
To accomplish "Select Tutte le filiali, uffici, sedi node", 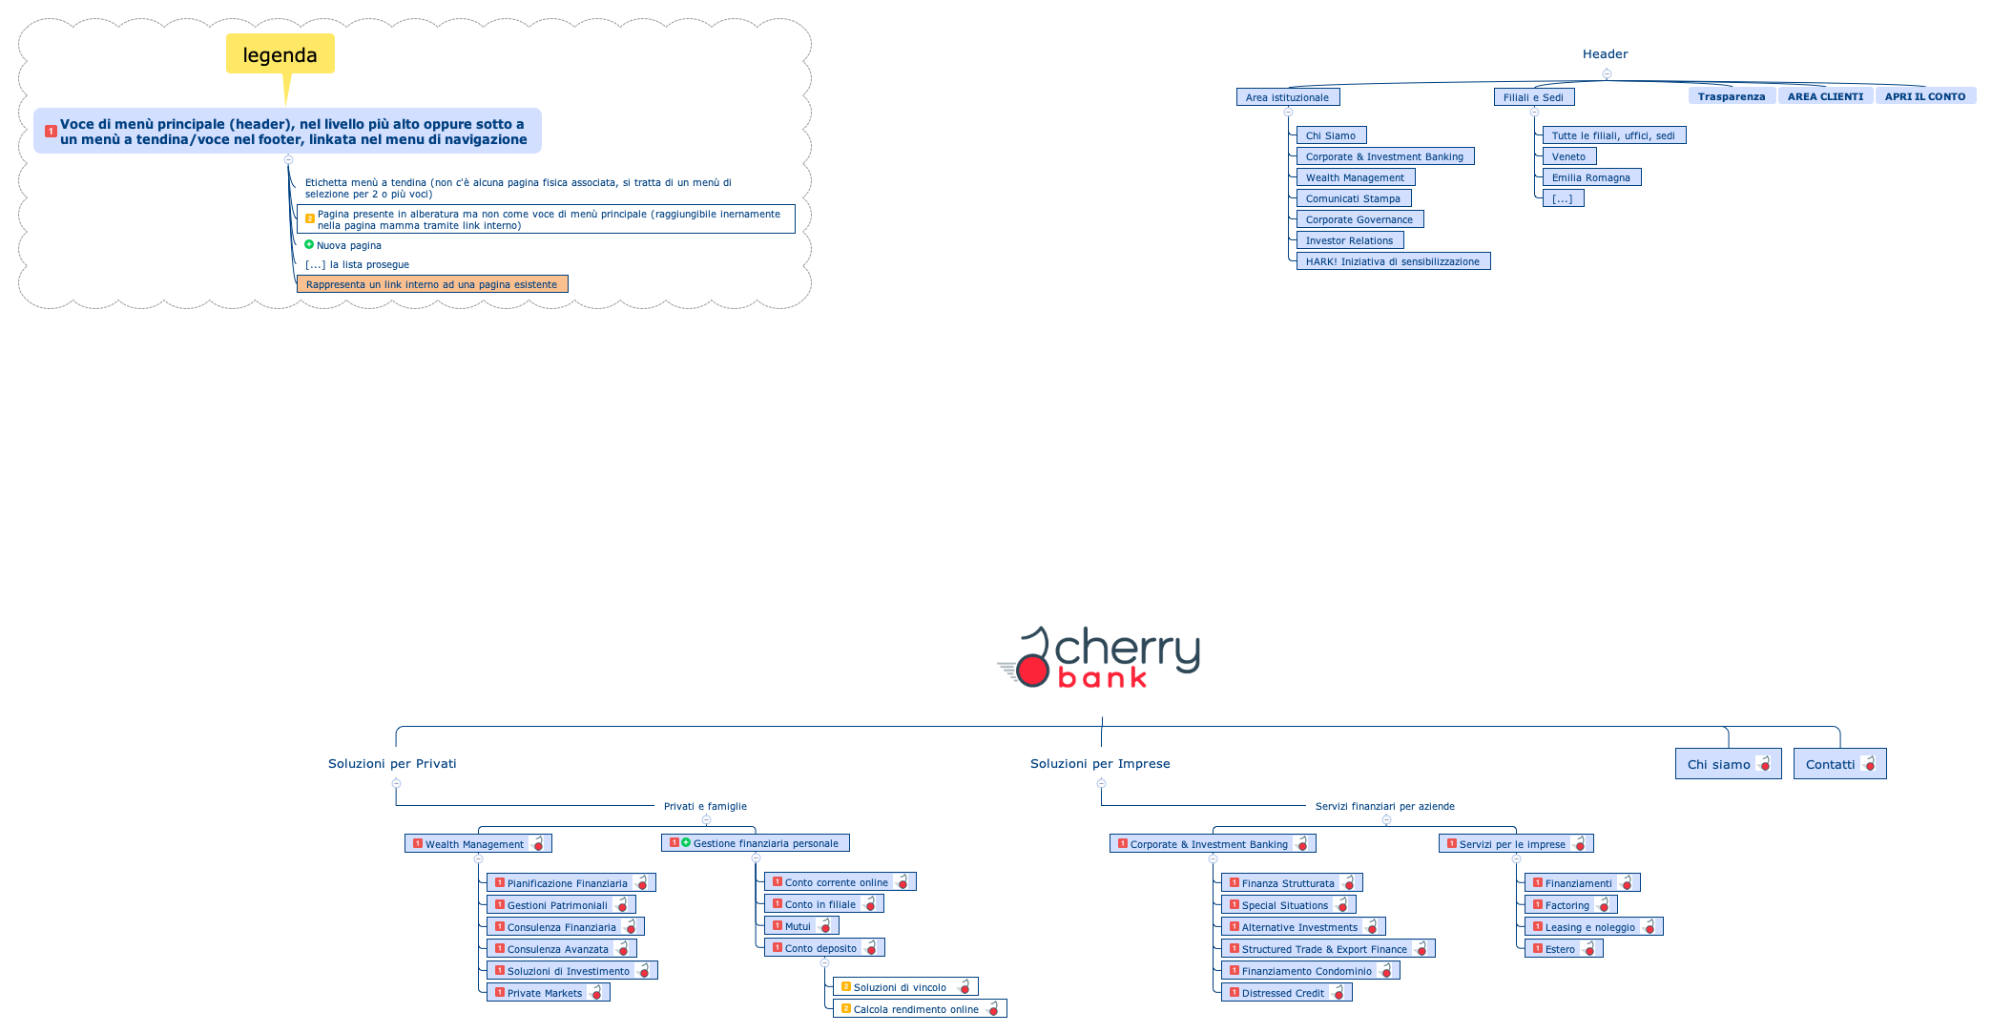I will coord(1614,135).
